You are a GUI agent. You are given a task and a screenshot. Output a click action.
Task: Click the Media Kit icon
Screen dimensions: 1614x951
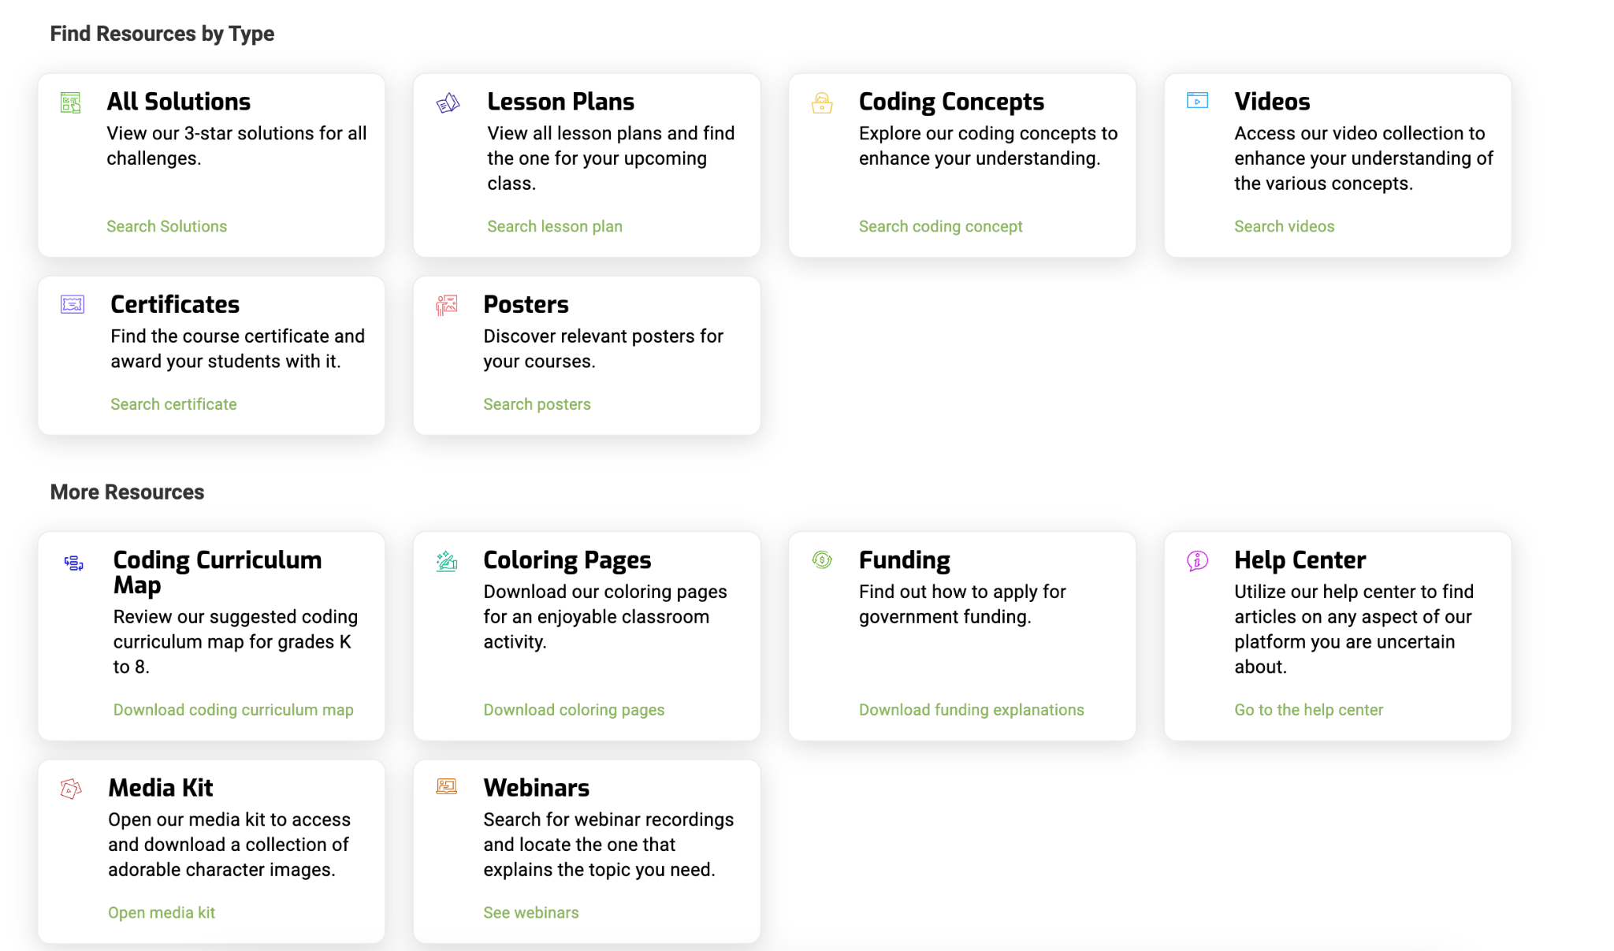71,789
